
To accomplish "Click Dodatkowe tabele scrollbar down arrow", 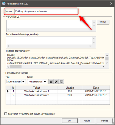I will pyautogui.click(x=94, y=43).
